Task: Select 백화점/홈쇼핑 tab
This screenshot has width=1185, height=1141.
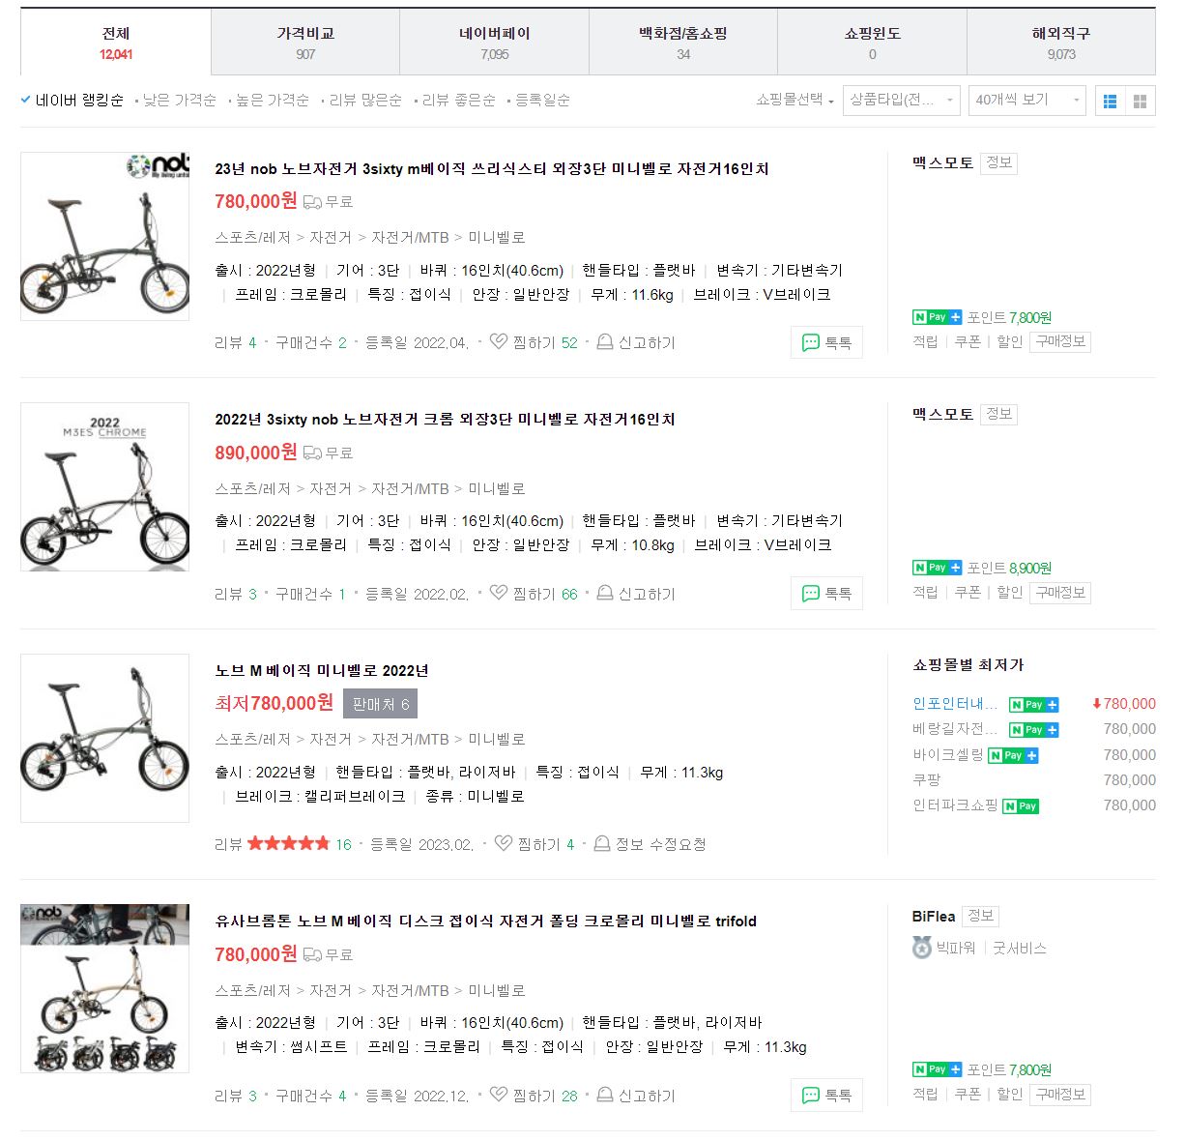Action: [x=683, y=43]
